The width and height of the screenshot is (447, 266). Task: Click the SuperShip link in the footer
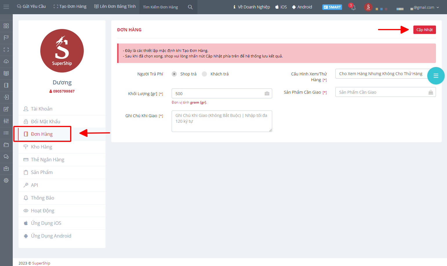click(x=41, y=263)
